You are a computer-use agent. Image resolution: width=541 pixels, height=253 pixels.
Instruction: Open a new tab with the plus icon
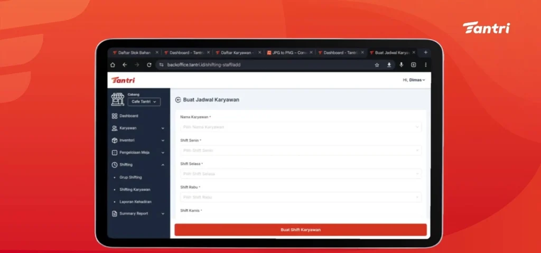[x=425, y=52]
